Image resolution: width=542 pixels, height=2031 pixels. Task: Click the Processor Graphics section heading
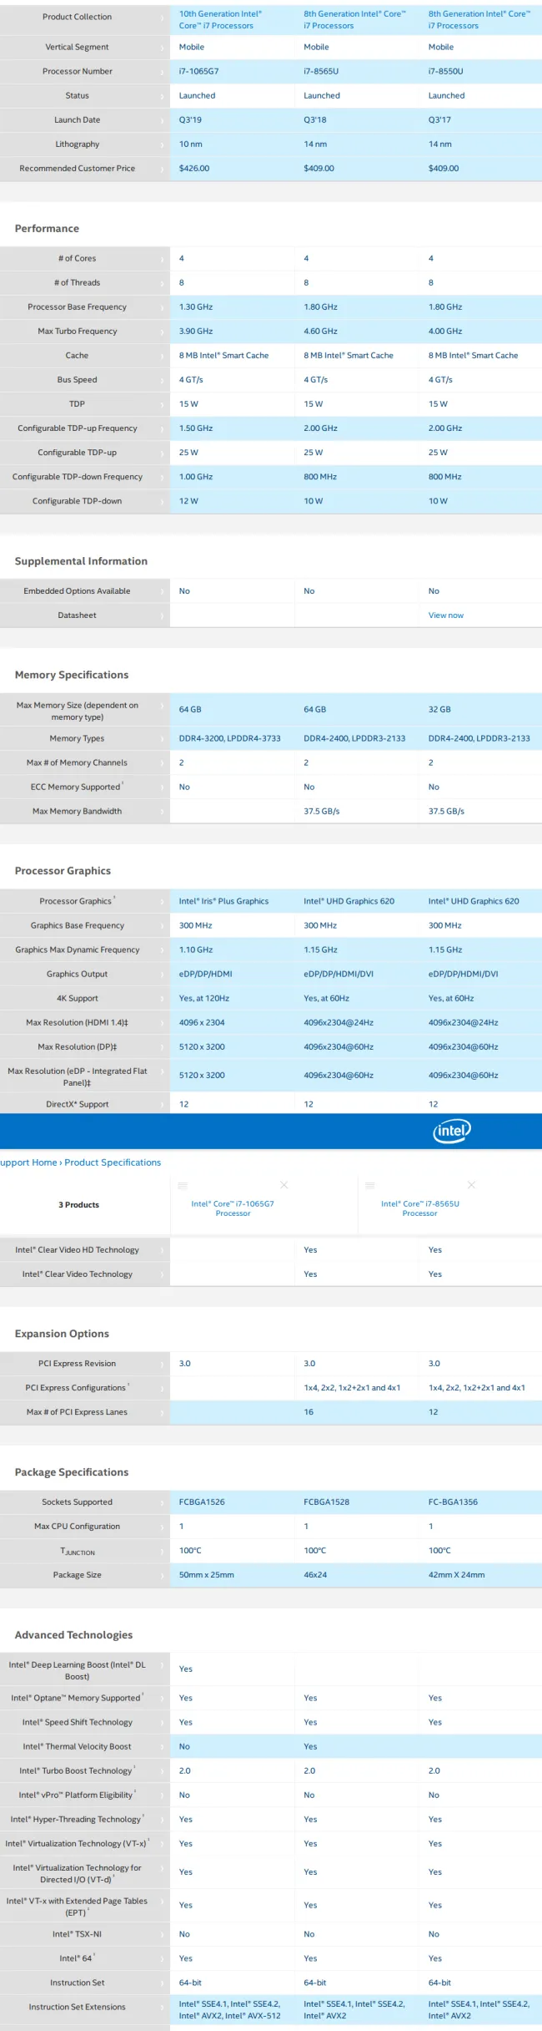(x=63, y=871)
